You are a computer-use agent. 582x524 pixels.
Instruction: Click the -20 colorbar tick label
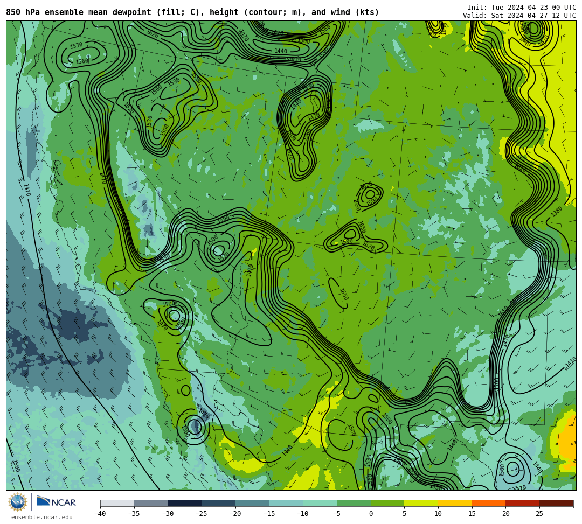[x=235, y=514]
